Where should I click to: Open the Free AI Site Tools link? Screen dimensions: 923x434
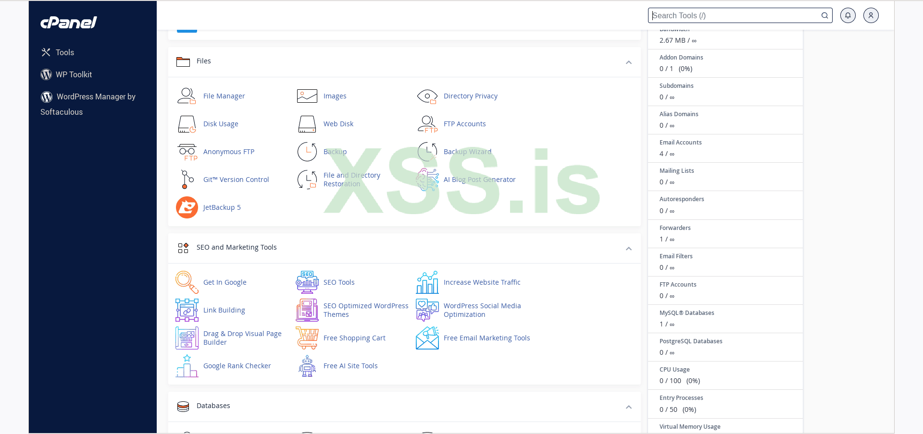tap(350, 366)
